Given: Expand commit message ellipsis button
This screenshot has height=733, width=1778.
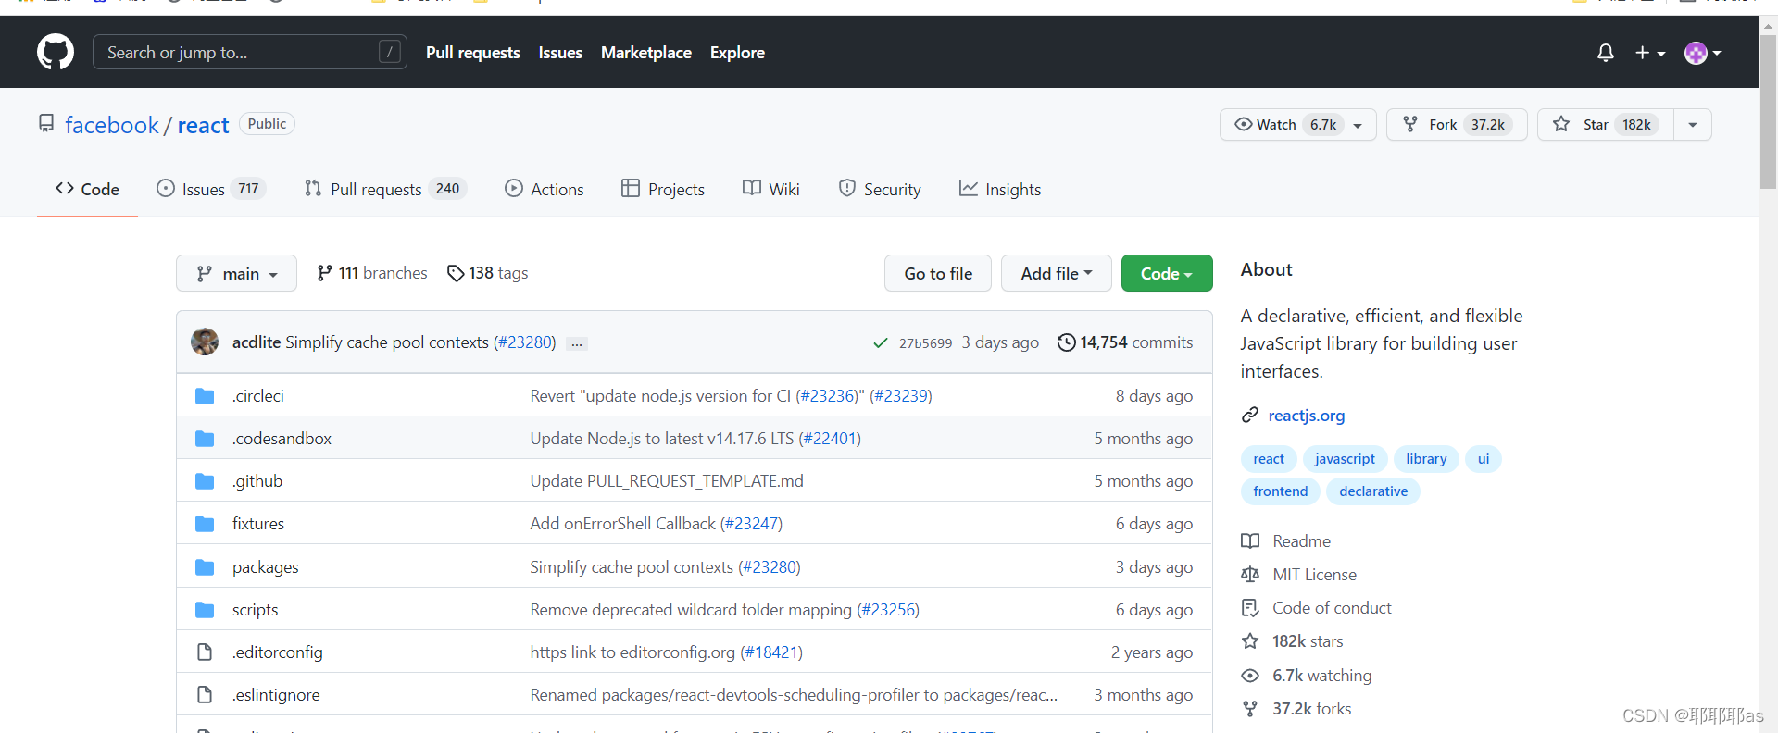Looking at the screenshot, I should (x=577, y=343).
